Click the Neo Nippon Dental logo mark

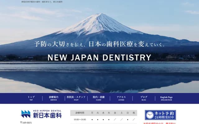tap(26, 114)
